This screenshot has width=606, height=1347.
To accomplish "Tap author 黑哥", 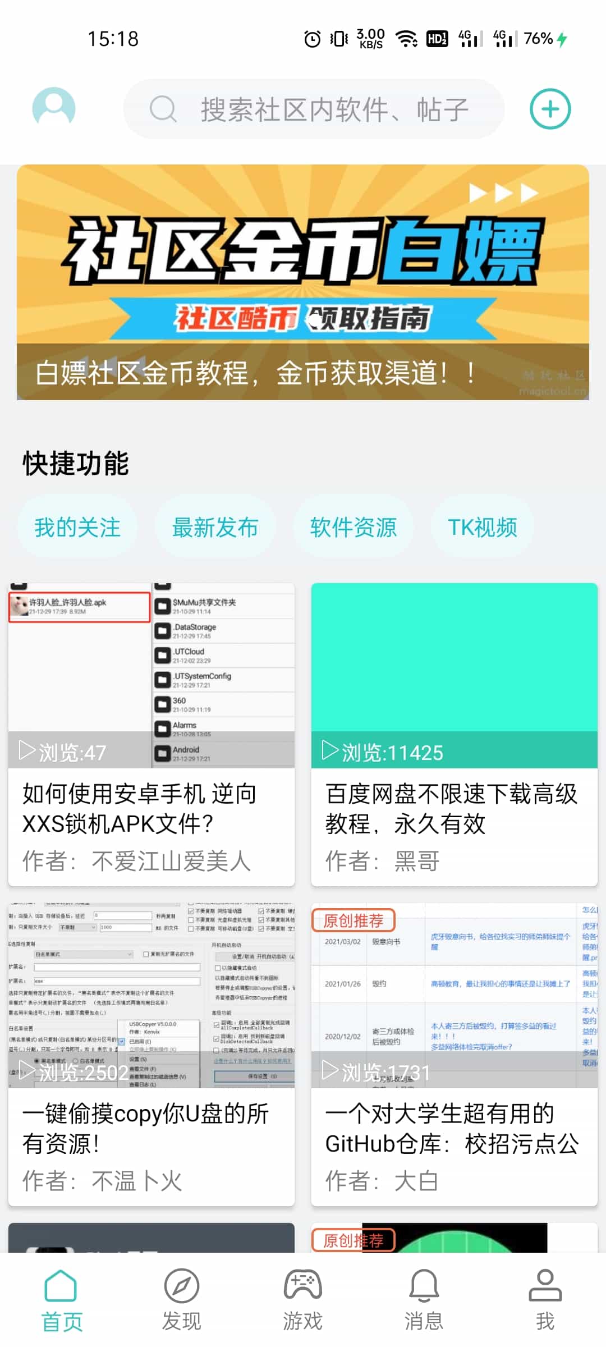I will (383, 861).
